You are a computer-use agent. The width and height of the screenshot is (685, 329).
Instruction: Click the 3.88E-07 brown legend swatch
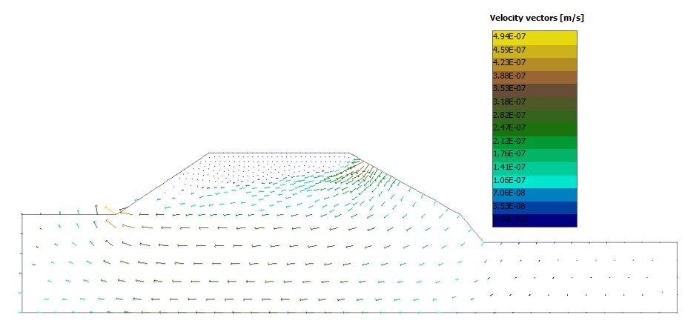click(x=535, y=76)
